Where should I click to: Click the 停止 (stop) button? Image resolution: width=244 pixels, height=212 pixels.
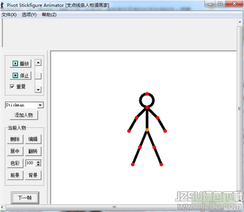(x=20, y=76)
